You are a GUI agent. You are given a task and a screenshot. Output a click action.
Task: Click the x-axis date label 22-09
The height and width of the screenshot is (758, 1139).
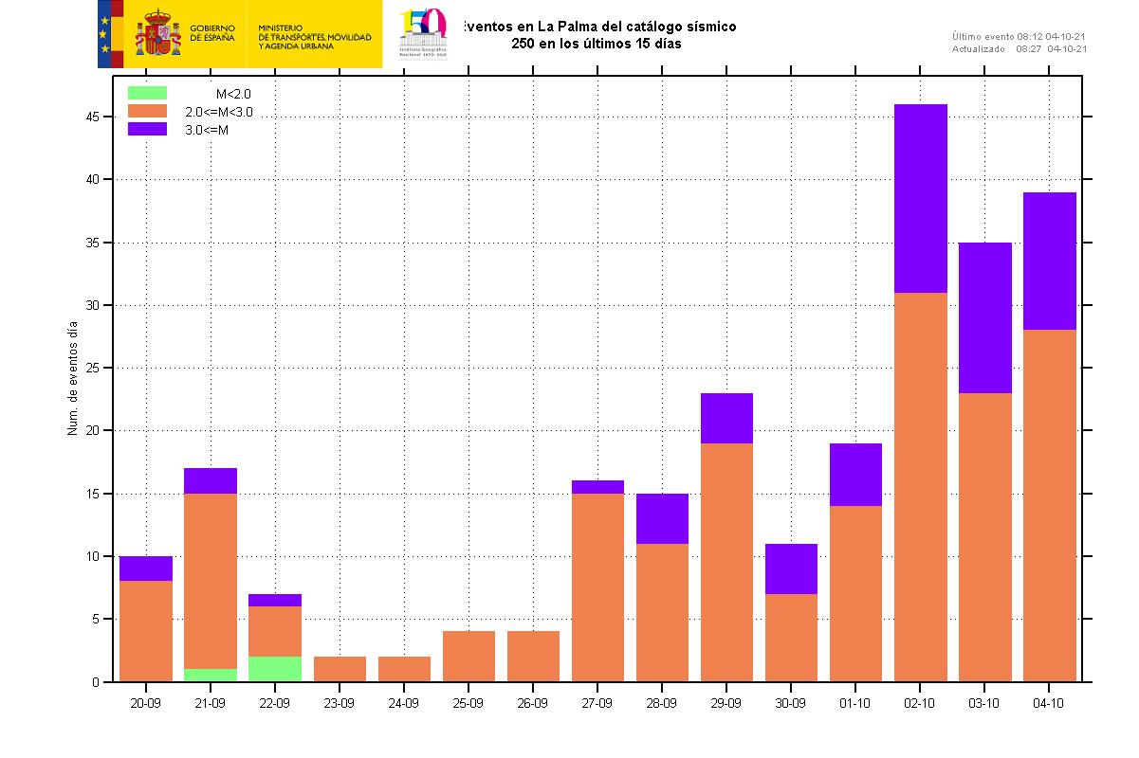click(x=274, y=704)
